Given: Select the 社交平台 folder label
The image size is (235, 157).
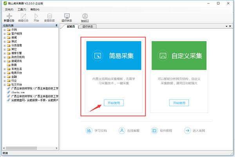Looking at the screenshot, I should [x=16, y=85].
